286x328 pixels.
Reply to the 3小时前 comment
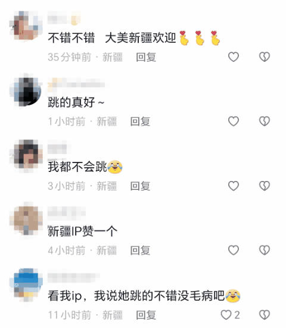(x=140, y=186)
